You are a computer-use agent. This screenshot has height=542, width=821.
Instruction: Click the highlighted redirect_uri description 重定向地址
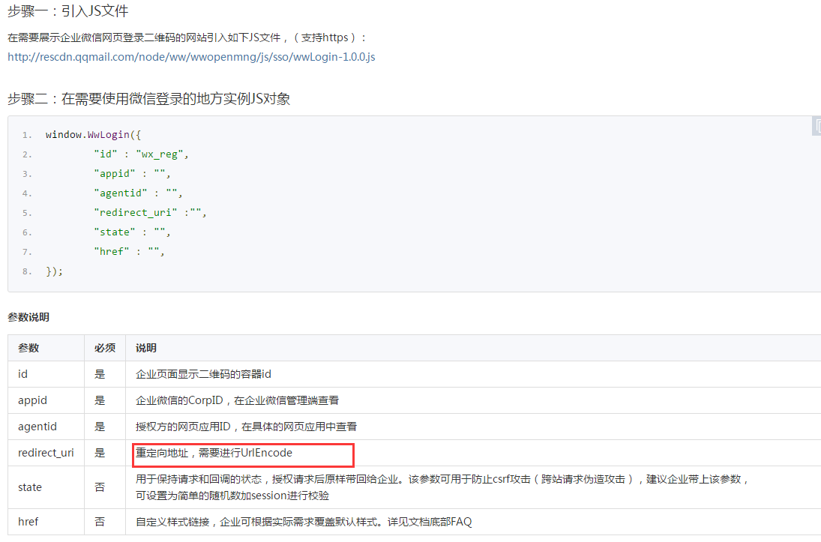click(214, 453)
